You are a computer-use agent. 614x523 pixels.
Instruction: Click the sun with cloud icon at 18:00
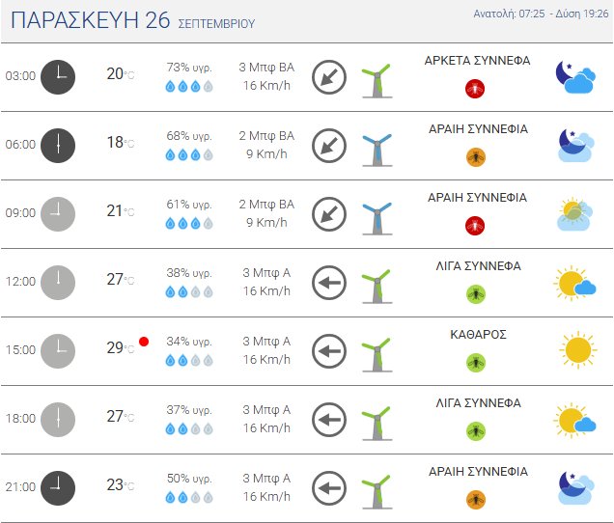[574, 420]
